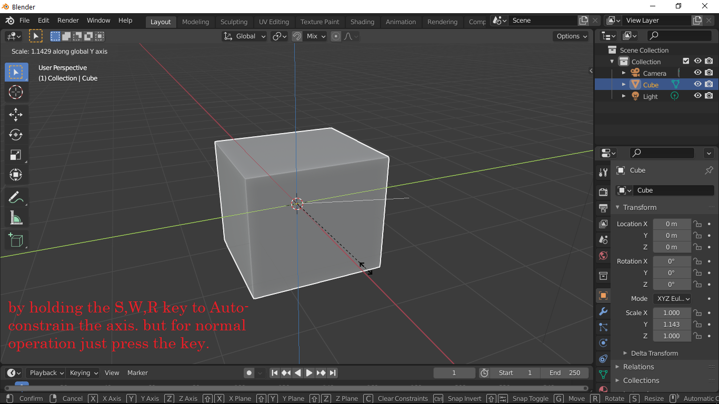Activate the Select Box tool

pyautogui.click(x=16, y=72)
